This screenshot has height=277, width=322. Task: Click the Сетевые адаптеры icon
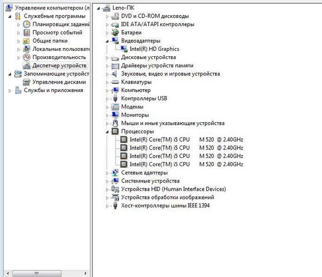(x=115, y=173)
